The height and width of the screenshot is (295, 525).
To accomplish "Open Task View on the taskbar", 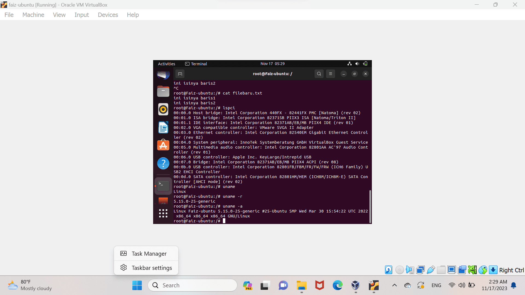I will 265,285.
